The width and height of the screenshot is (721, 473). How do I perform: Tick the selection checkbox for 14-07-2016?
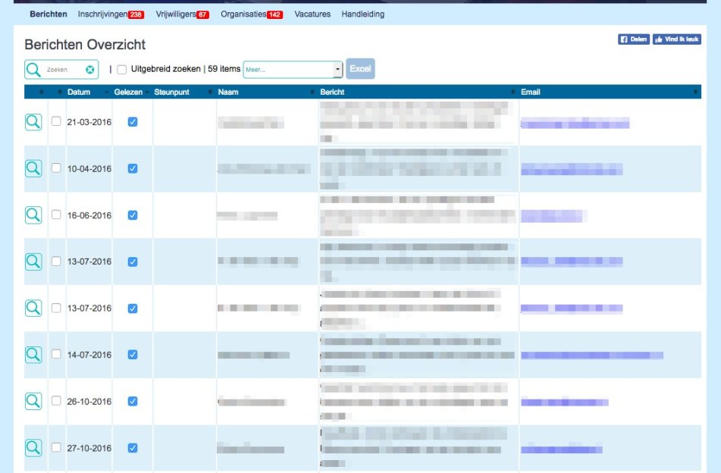(56, 354)
